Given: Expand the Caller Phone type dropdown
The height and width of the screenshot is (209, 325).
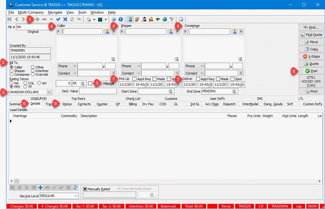Looking at the screenshot, I should tap(75, 66).
